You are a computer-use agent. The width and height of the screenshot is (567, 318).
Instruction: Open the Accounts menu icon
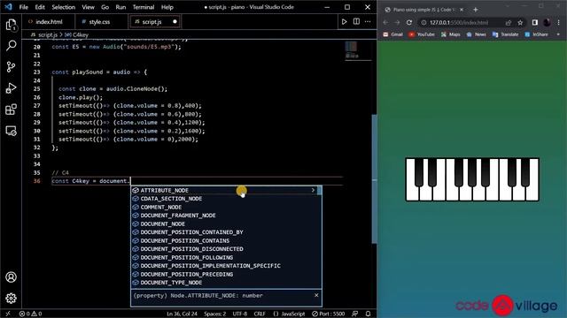pyautogui.click(x=11, y=276)
